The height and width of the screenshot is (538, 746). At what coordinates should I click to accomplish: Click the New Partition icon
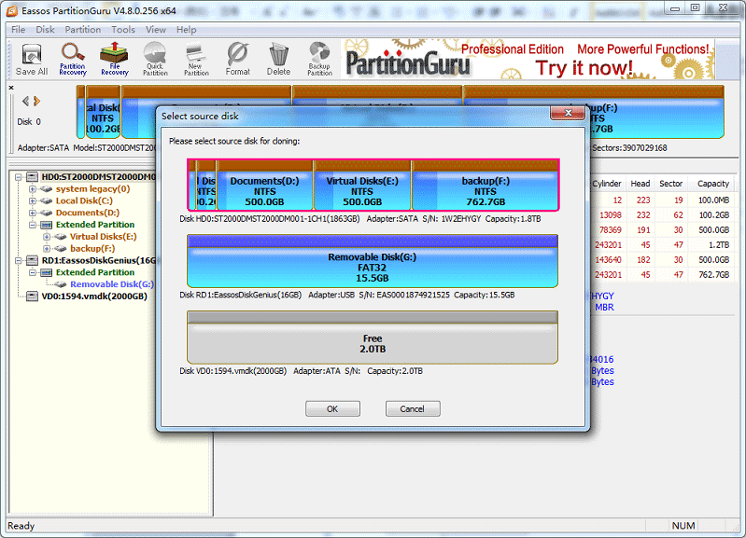(196, 60)
